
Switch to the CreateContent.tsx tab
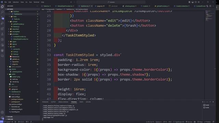click(x=182, y=6)
